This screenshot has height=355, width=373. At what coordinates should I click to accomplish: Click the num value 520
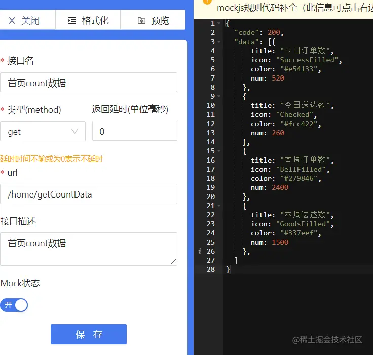pos(278,78)
